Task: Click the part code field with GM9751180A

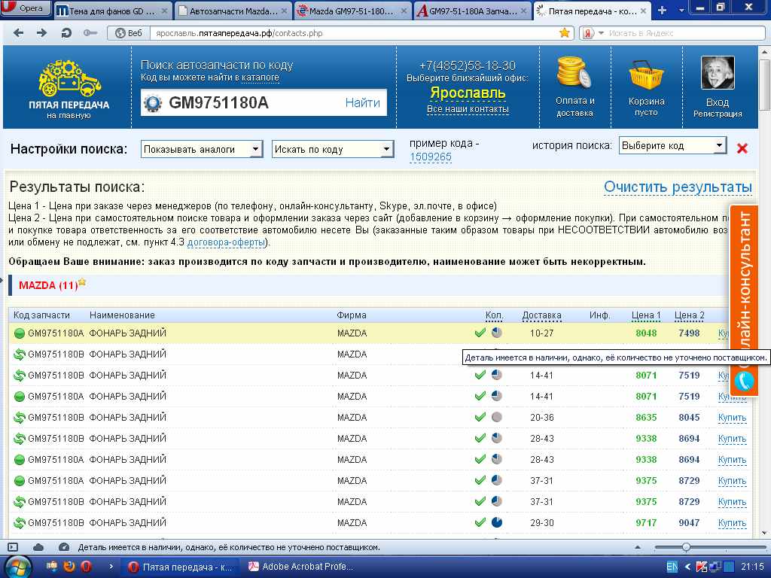Action: click(253, 102)
